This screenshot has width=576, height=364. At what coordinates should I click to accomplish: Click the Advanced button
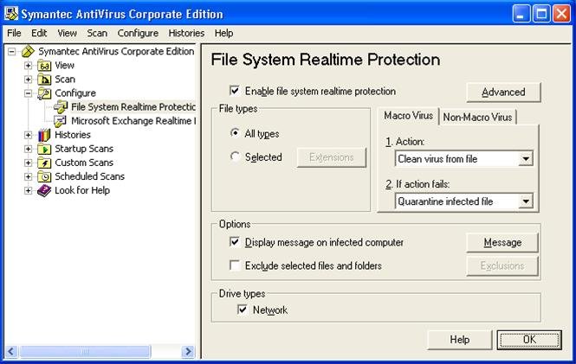click(503, 92)
